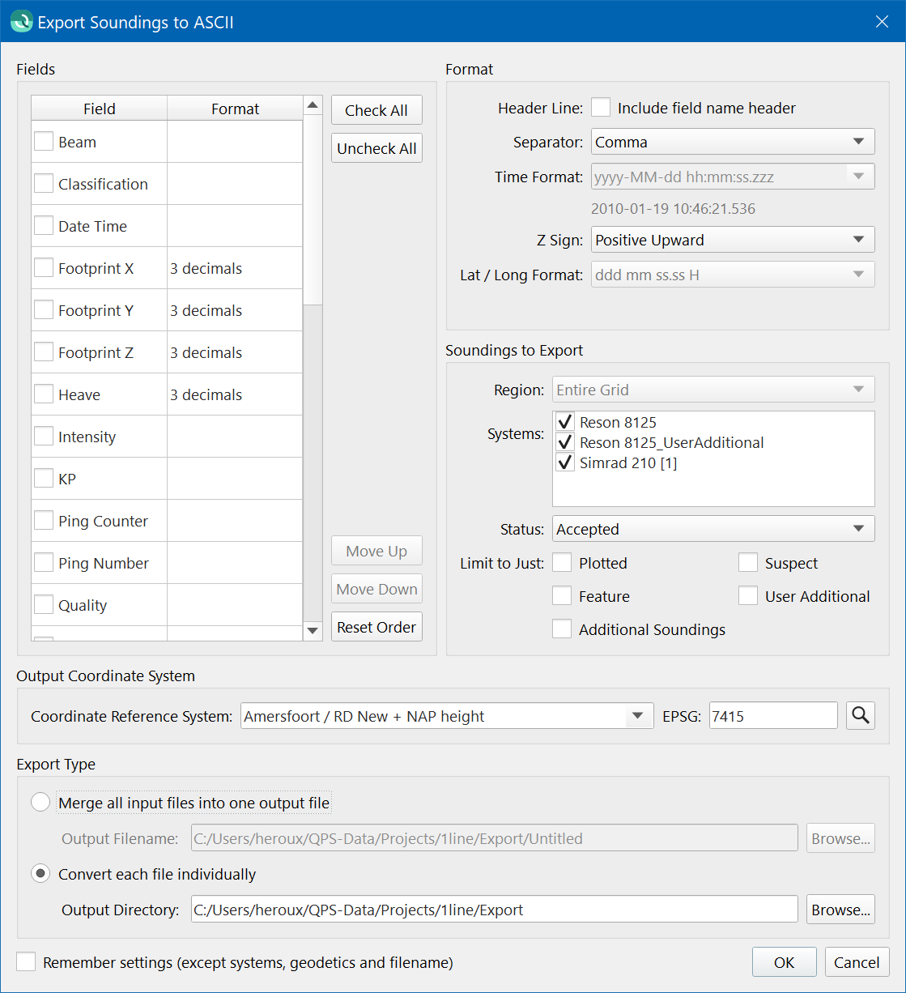Viewport: 906px width, 993px height.
Task: Select Merge all input files radio button
Action: [x=40, y=803]
